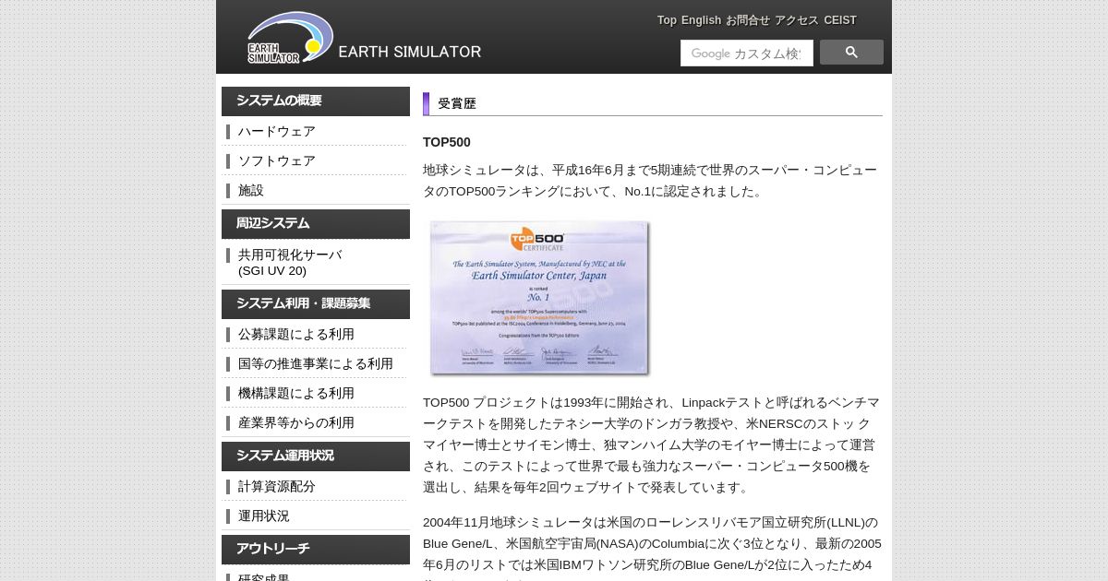Screen dimensions: 1108x581
Task: Click the TOP500 subheading
Action: coord(447,142)
